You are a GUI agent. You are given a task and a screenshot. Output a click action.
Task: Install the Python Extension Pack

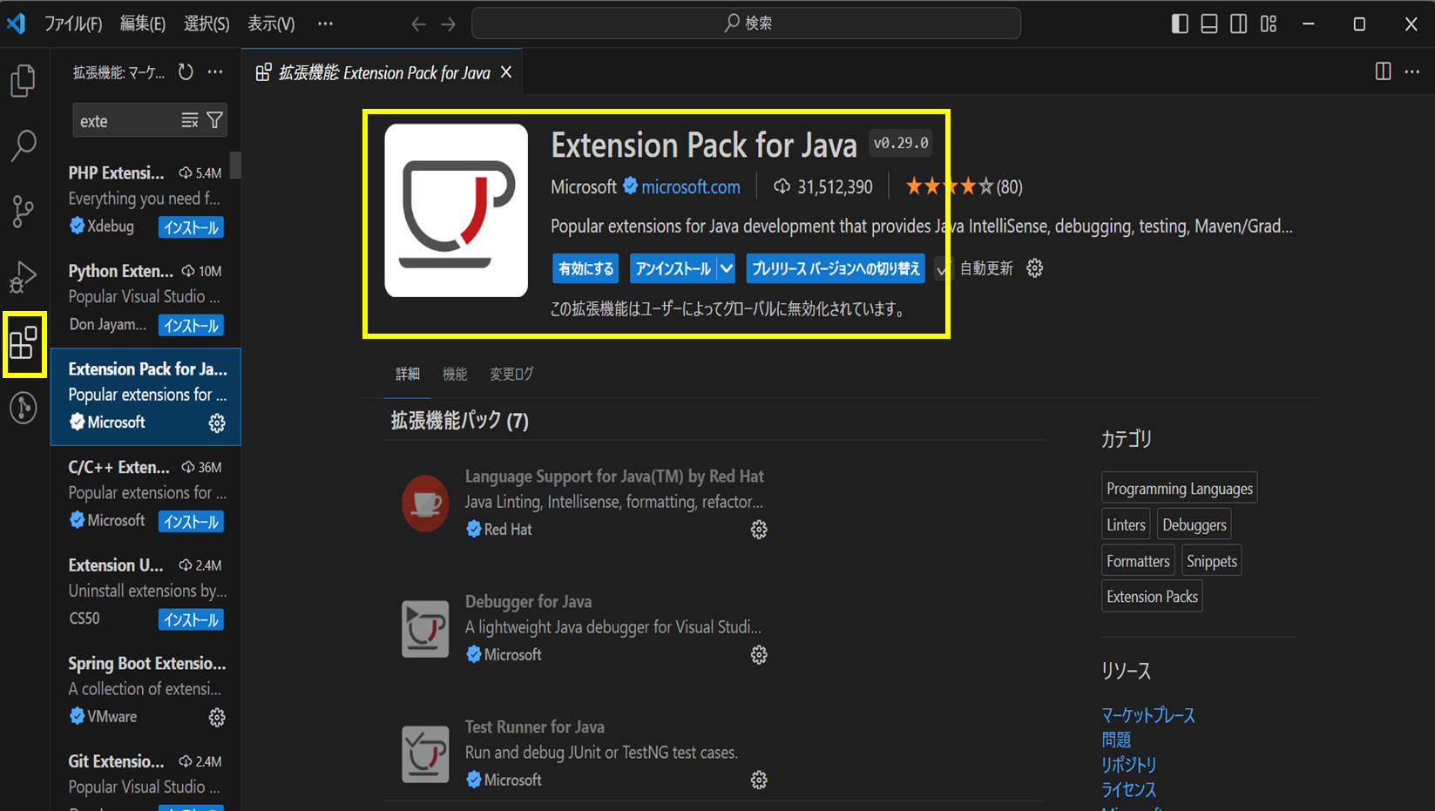pyautogui.click(x=191, y=326)
